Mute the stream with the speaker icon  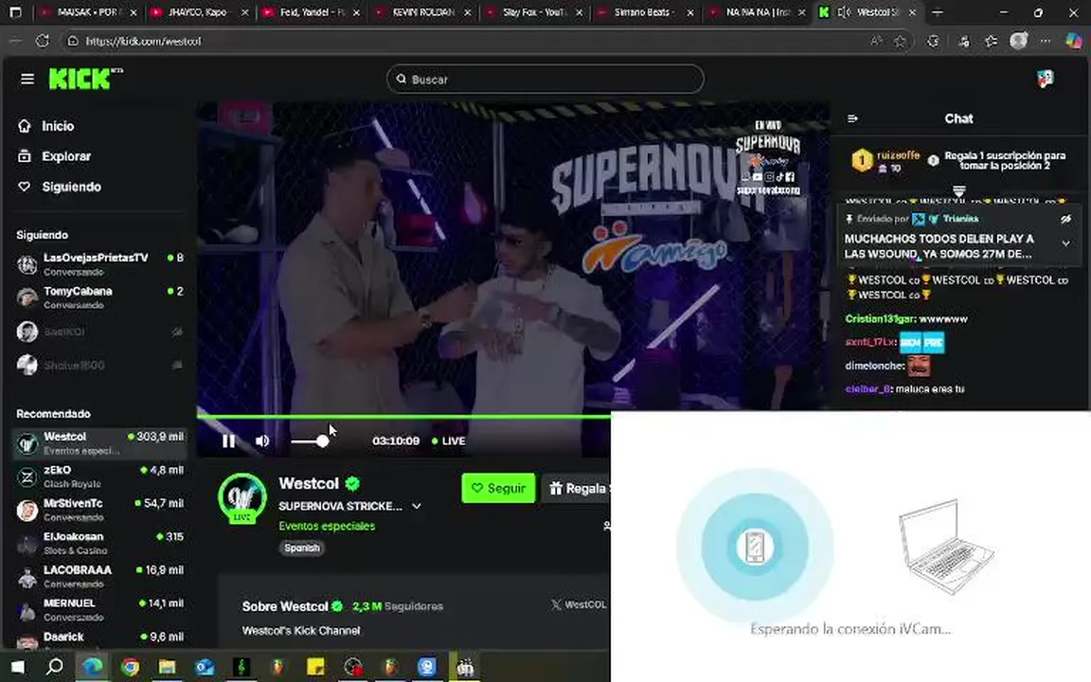pos(262,440)
